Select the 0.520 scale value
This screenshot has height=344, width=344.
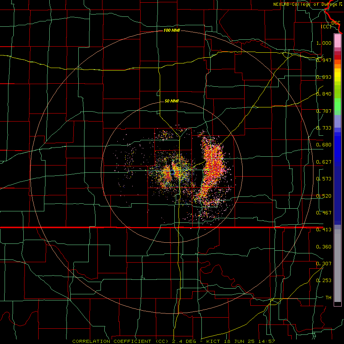click(324, 196)
